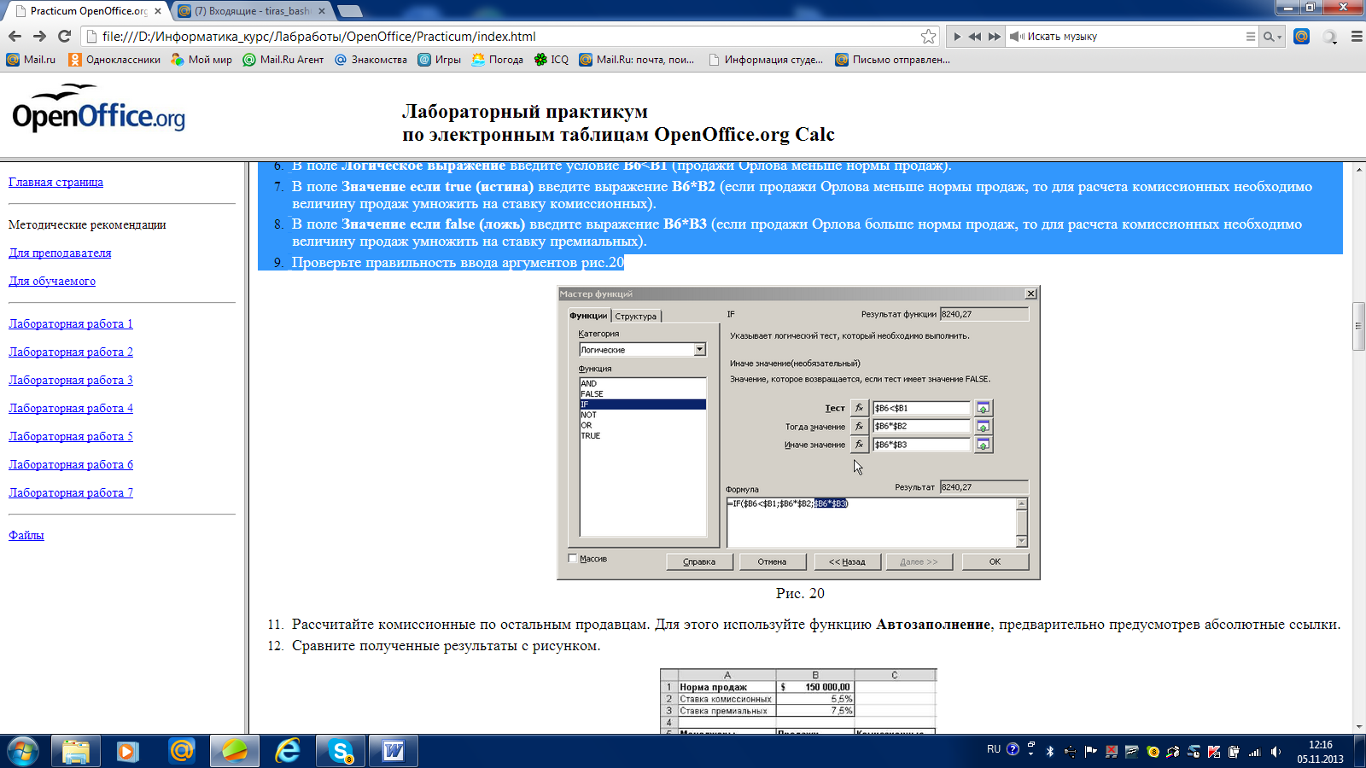Click the Mail.Ru @ extension icon

[1301, 36]
